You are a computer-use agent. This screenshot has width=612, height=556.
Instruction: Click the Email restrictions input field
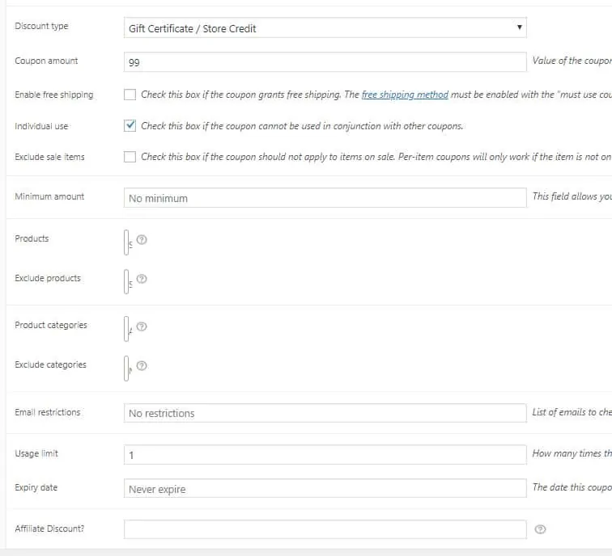tap(325, 413)
